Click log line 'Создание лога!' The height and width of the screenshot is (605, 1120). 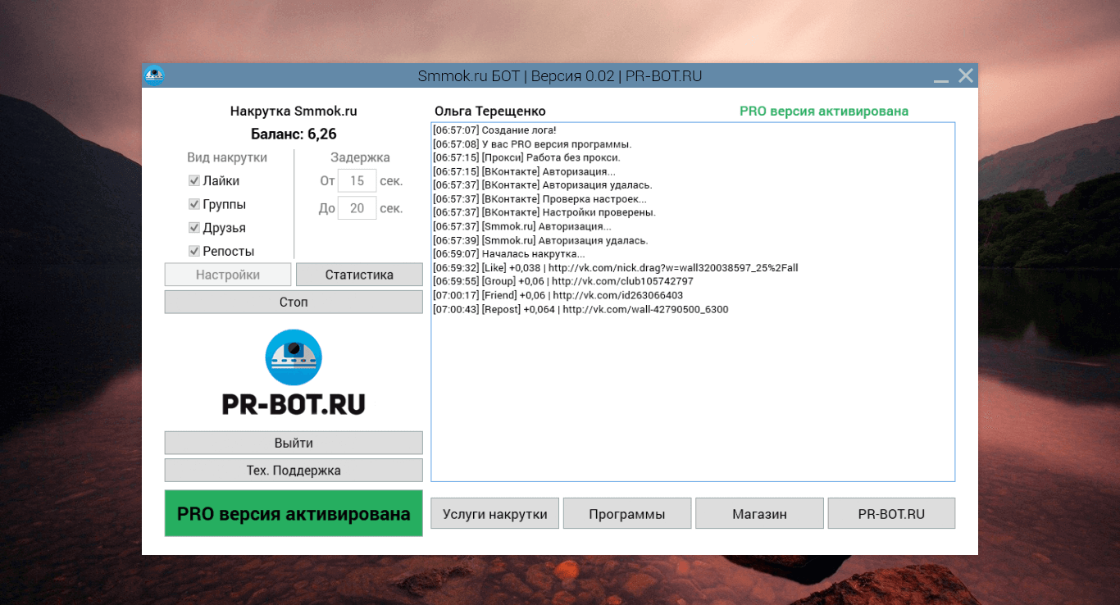[x=494, y=130]
